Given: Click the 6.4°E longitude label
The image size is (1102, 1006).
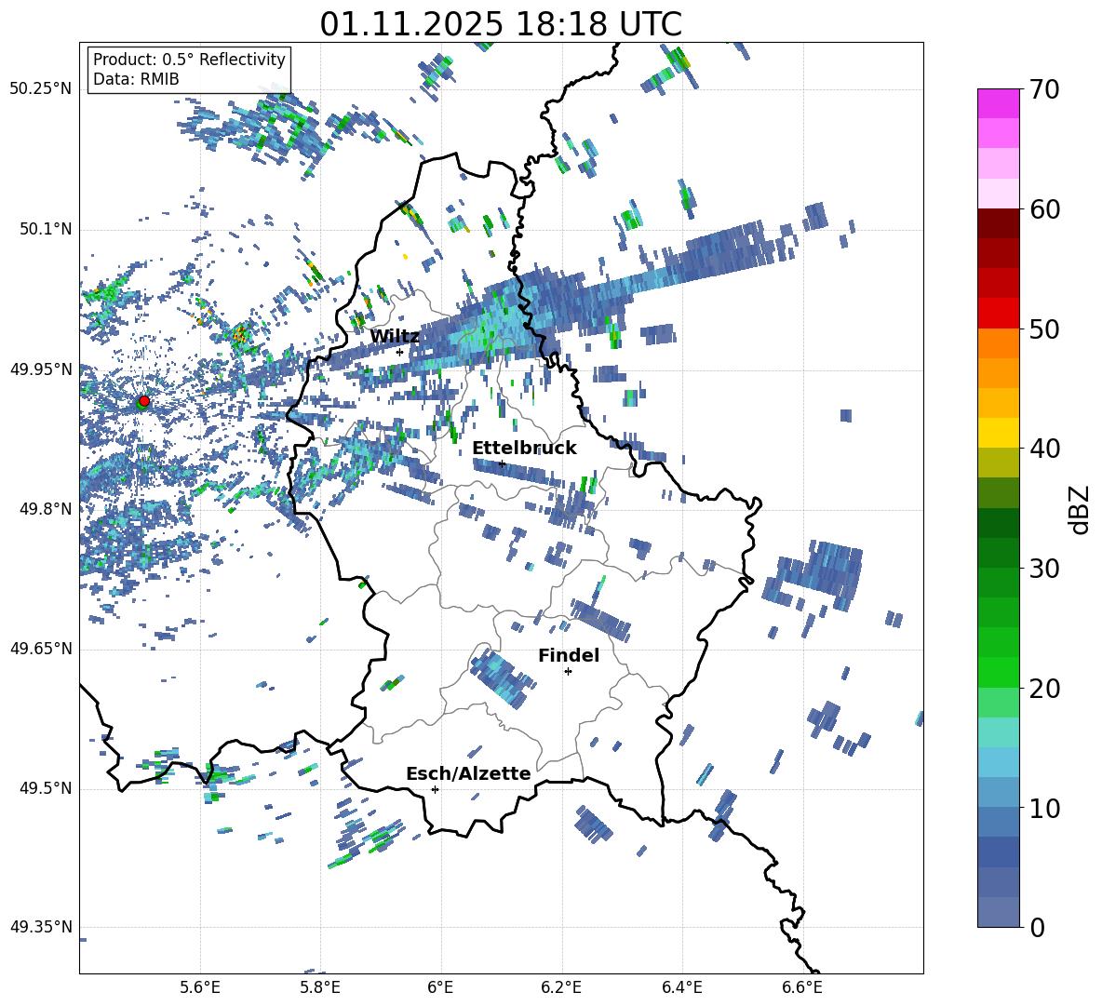Looking at the screenshot, I should (681, 987).
